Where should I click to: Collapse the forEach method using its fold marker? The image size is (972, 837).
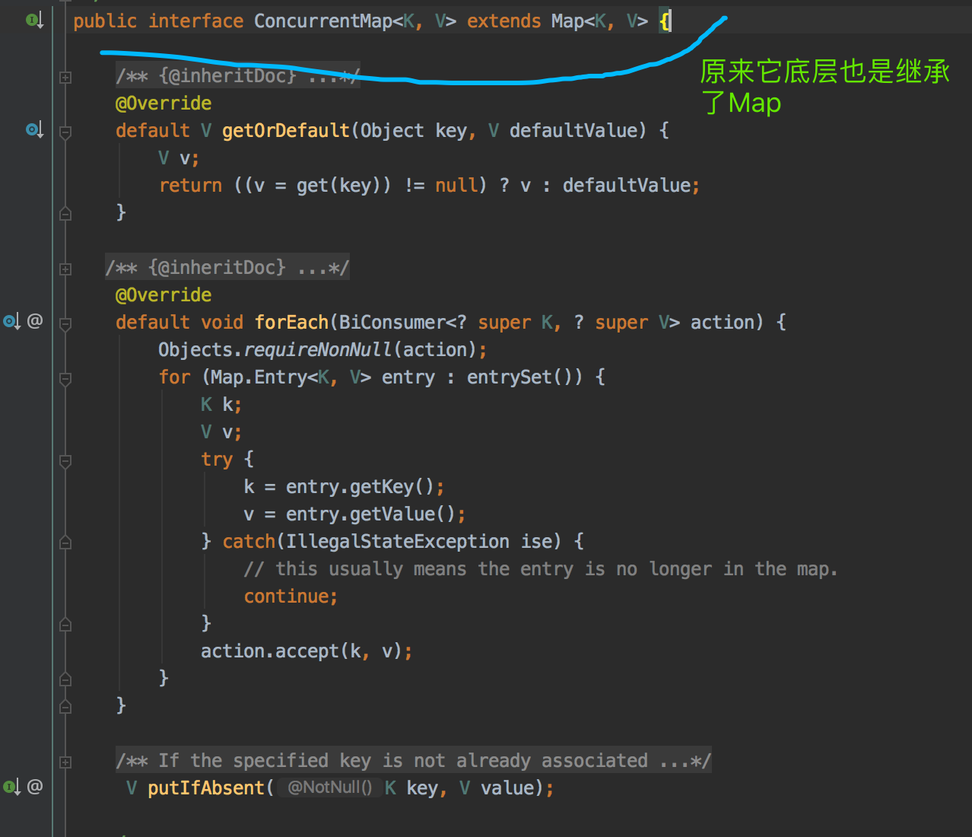click(x=65, y=323)
